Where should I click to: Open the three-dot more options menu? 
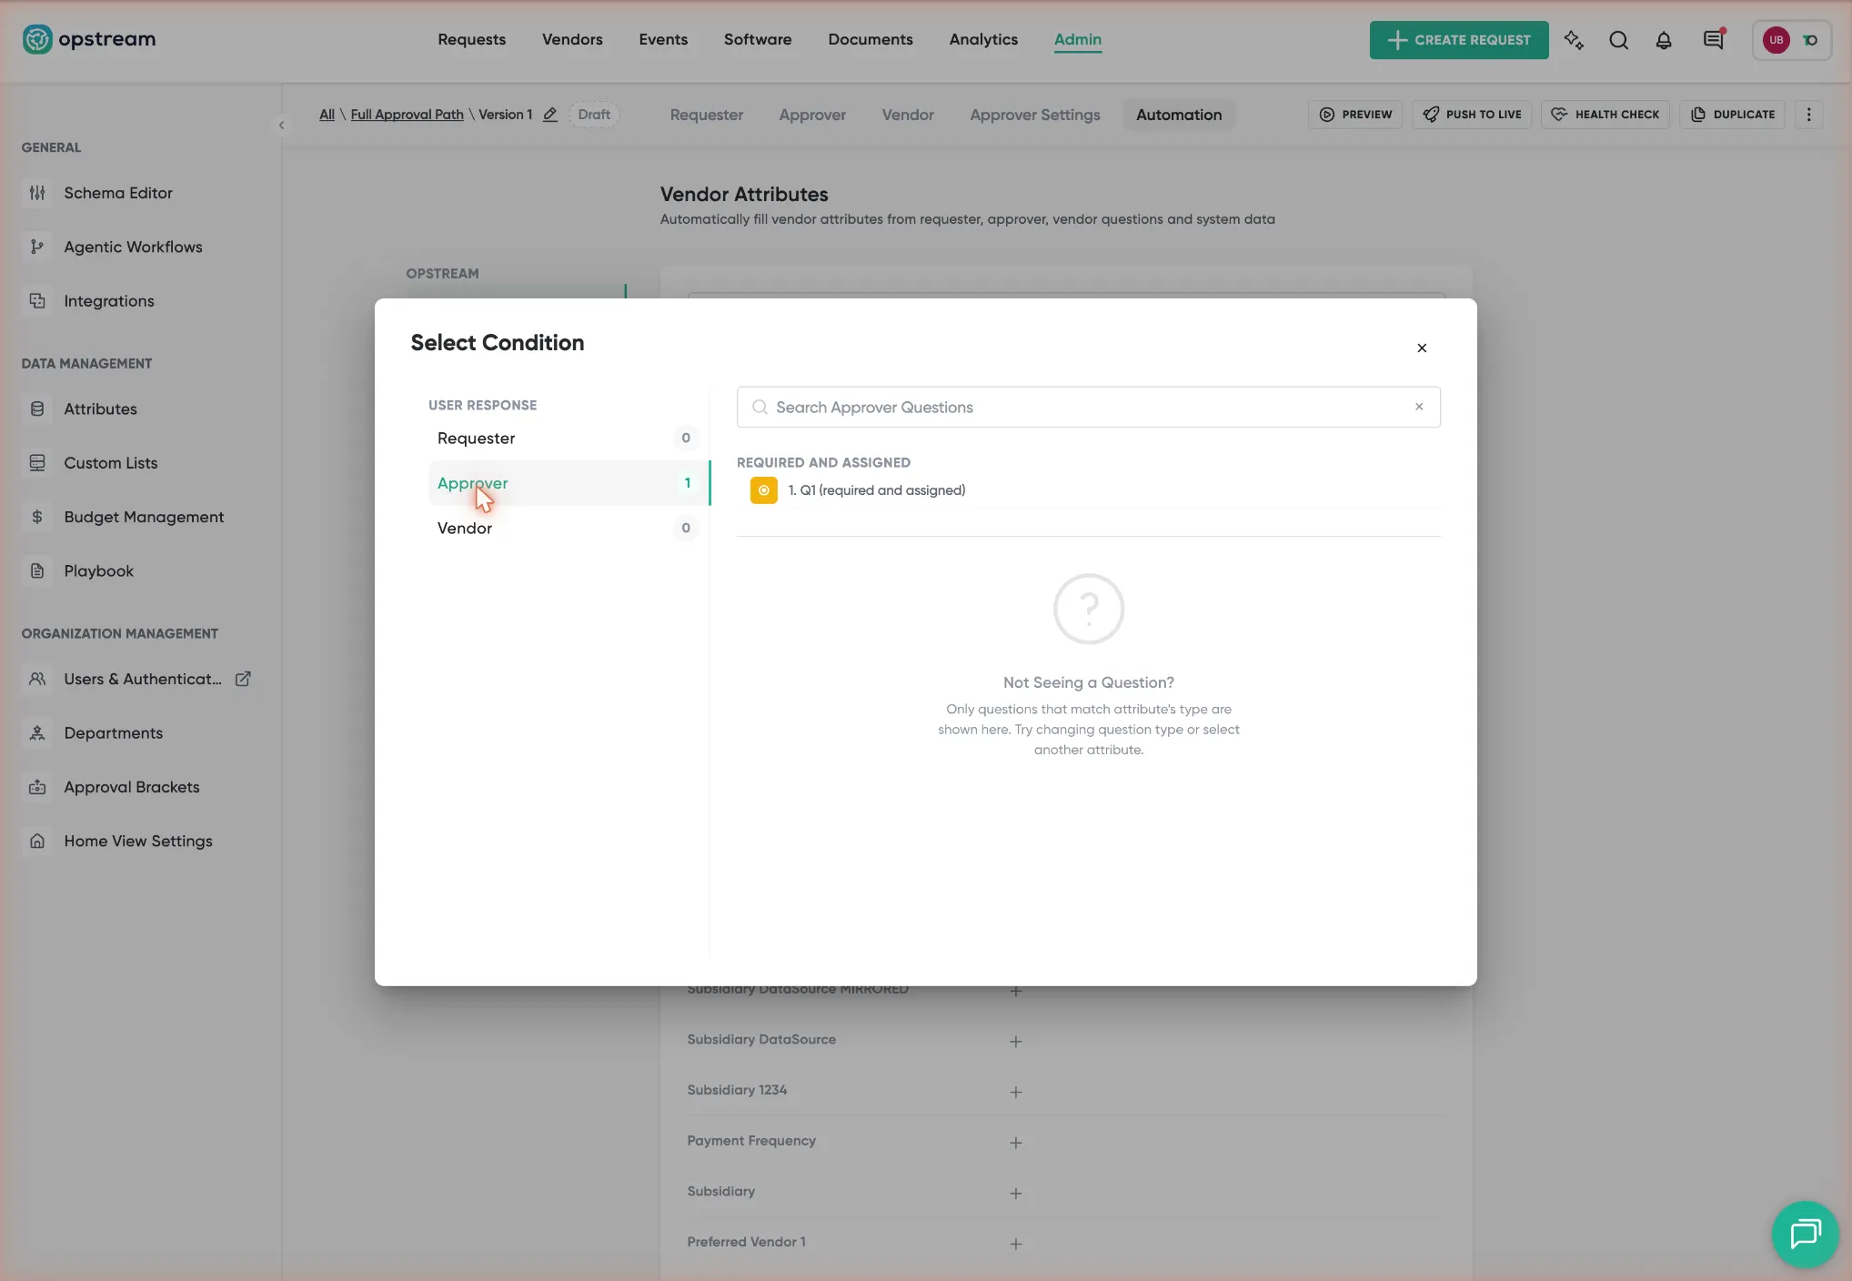coord(1808,115)
